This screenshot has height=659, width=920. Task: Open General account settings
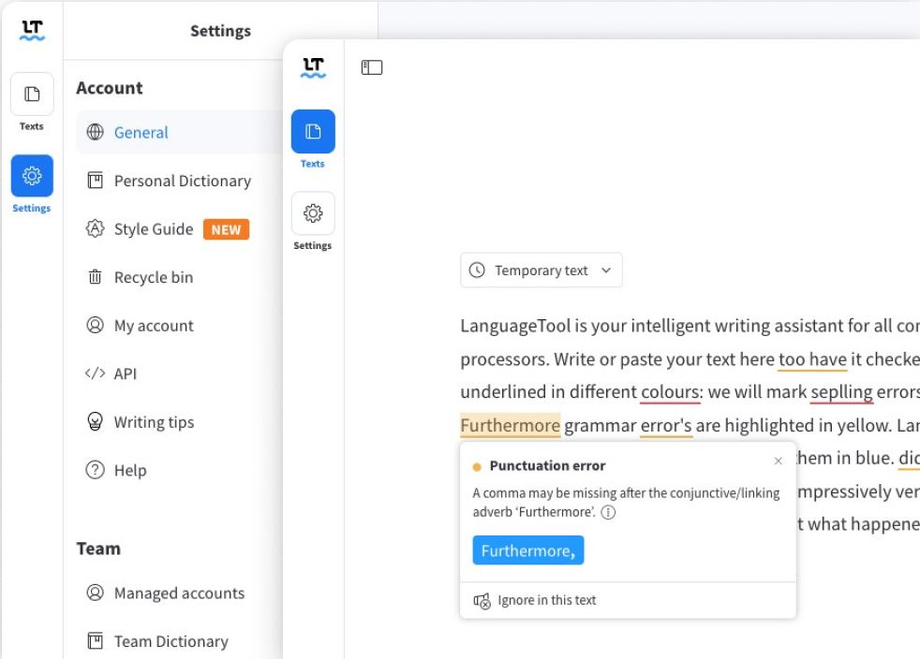(x=179, y=132)
